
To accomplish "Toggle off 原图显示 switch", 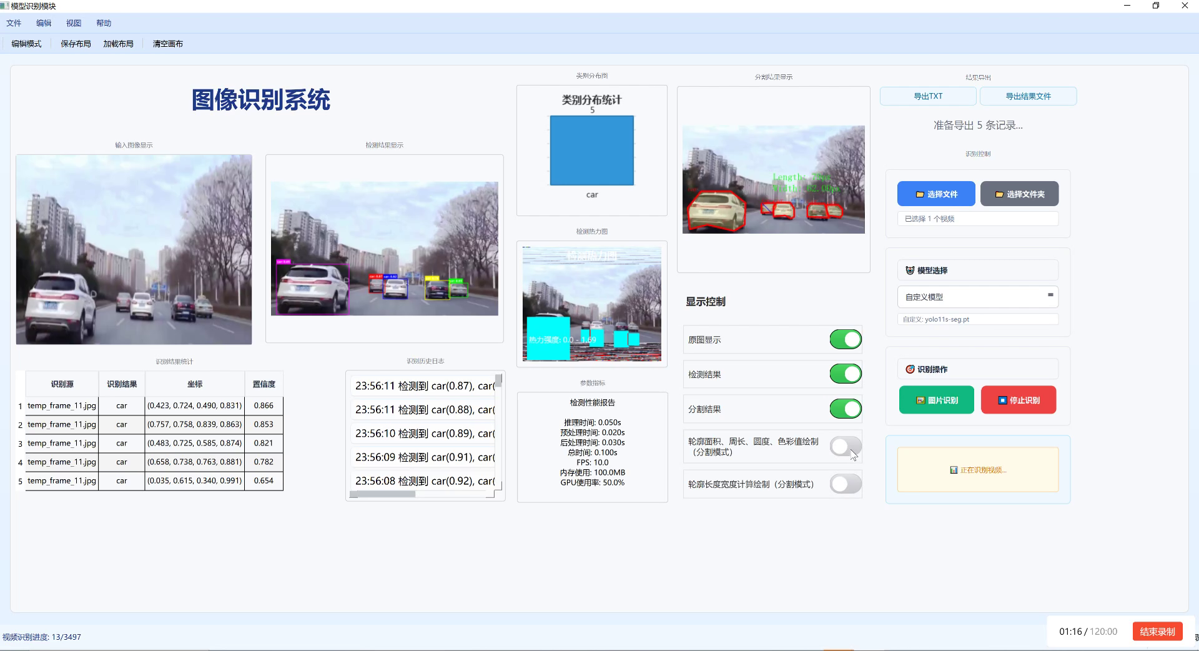I will (x=845, y=339).
